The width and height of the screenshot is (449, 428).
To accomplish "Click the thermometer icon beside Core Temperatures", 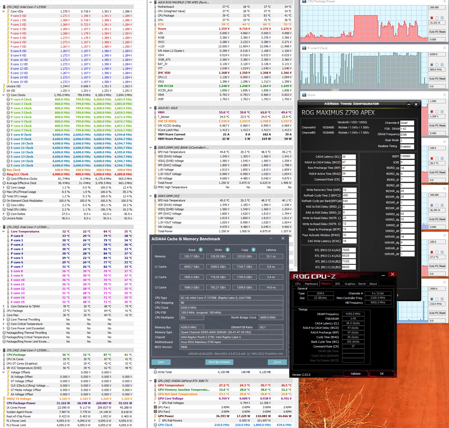I will click(x=8, y=231).
